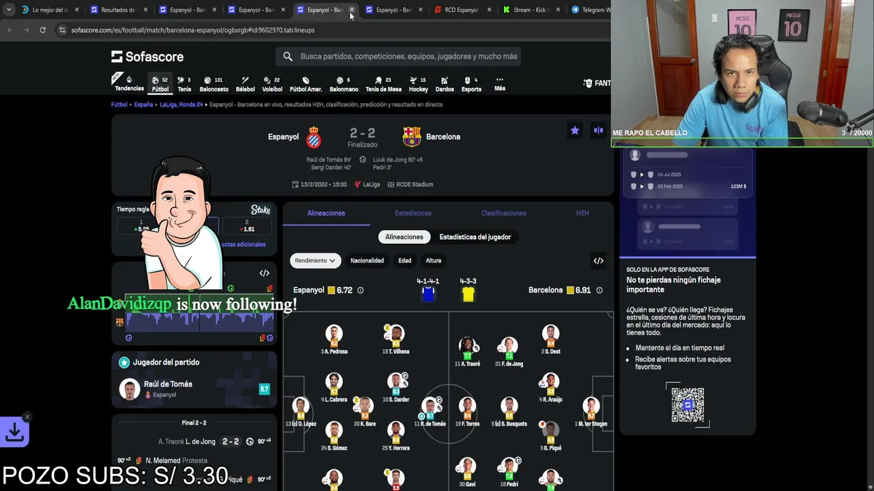
Task: Click the Sofascore logo
Action: (x=147, y=57)
